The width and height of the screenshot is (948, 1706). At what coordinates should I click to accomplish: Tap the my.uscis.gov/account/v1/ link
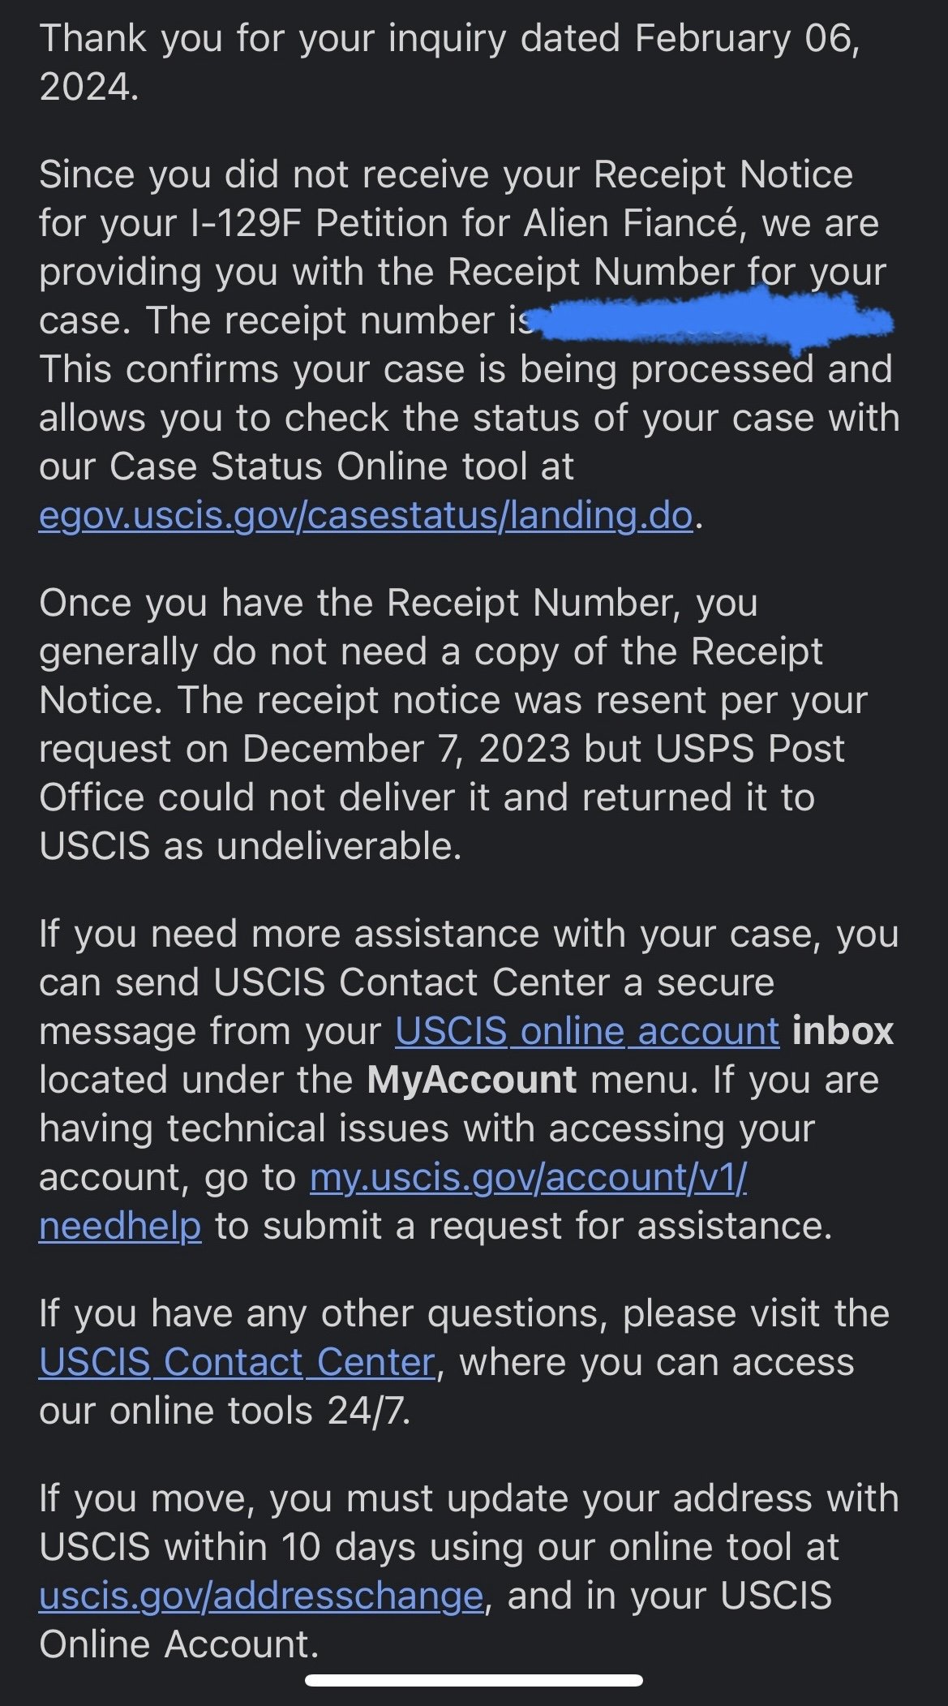coord(528,1178)
